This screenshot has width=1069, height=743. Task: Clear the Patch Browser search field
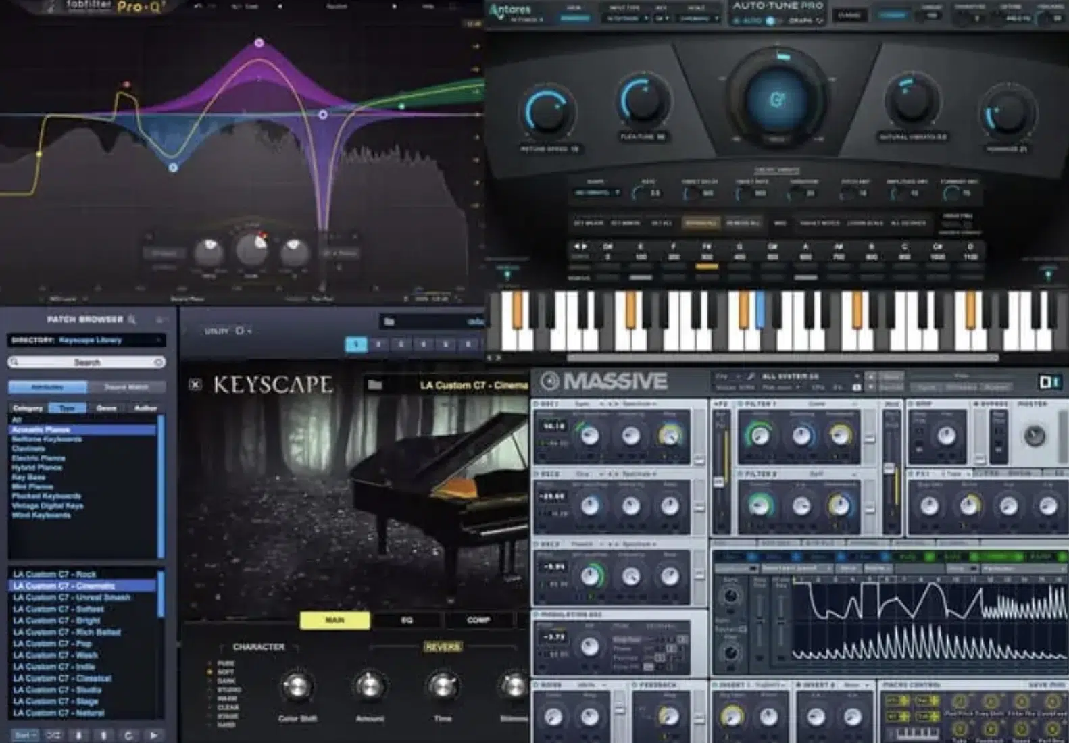158,363
